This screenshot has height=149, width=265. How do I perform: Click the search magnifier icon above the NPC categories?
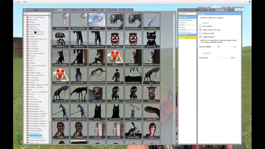coord(49,14)
